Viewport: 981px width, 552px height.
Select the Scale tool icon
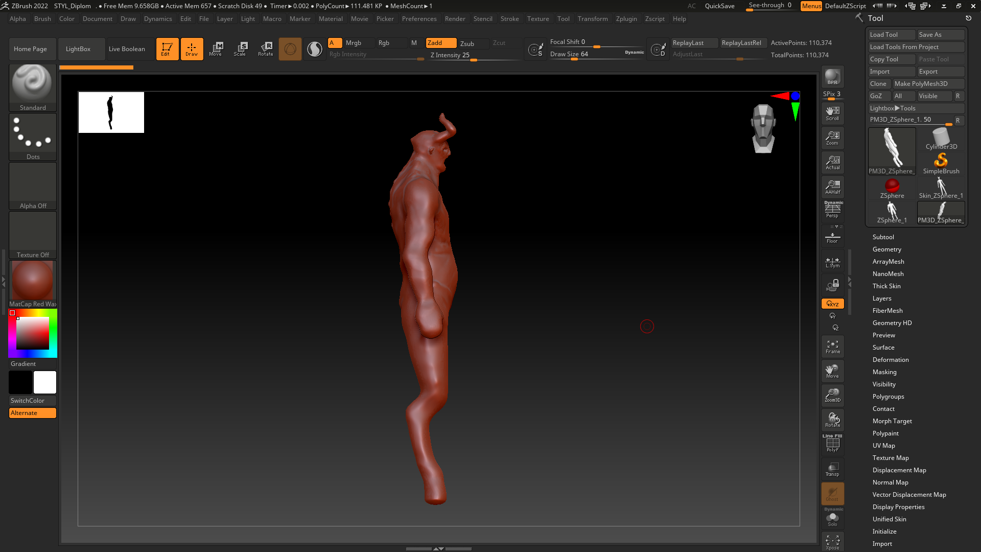point(240,49)
